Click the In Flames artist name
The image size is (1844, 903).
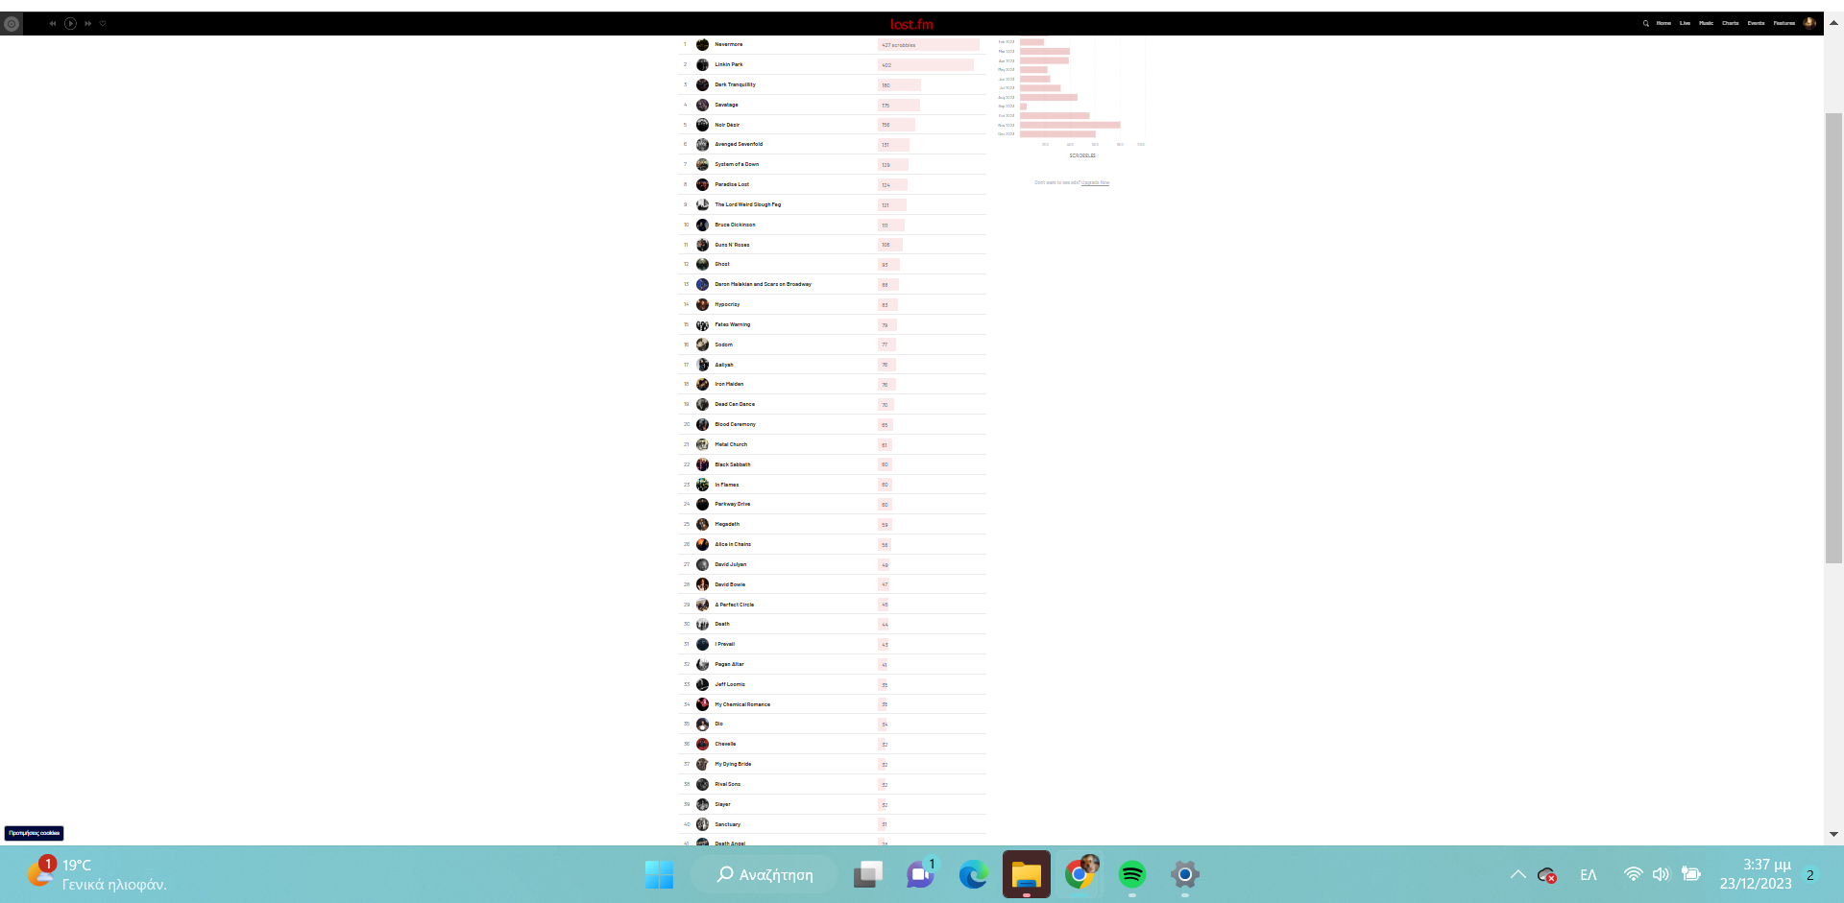pyautogui.click(x=726, y=485)
